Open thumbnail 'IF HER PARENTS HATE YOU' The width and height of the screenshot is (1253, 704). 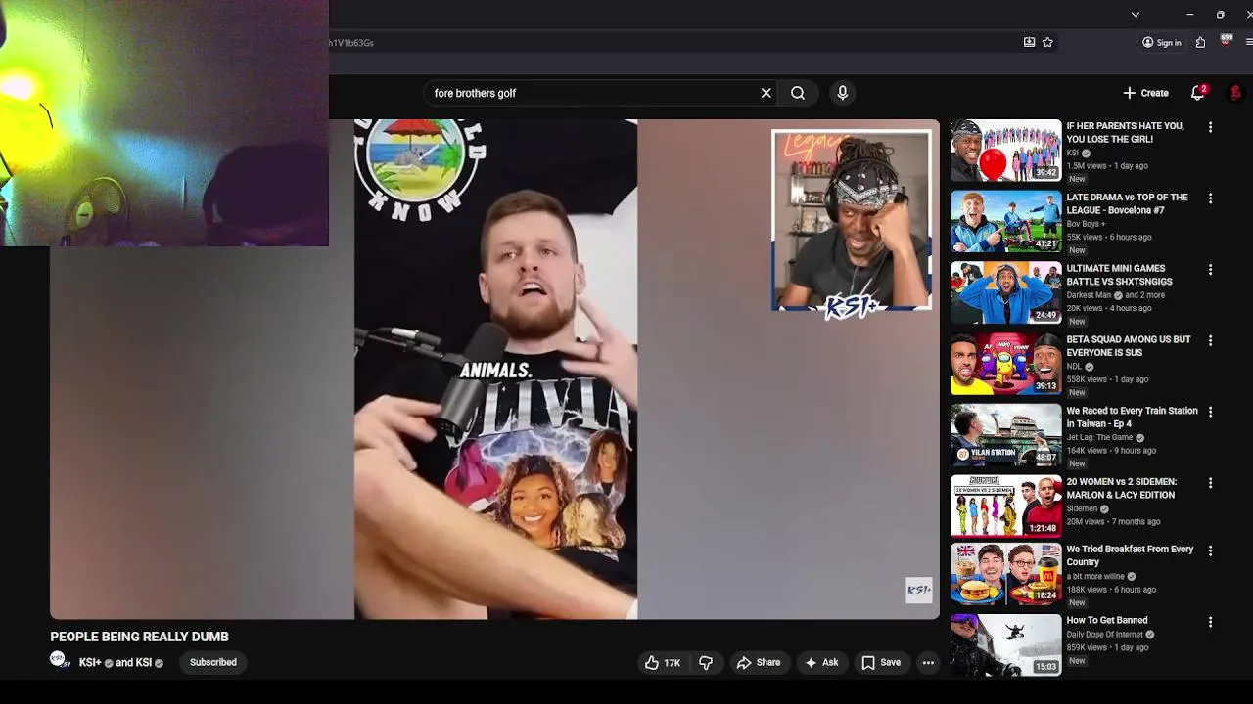[x=1005, y=150]
